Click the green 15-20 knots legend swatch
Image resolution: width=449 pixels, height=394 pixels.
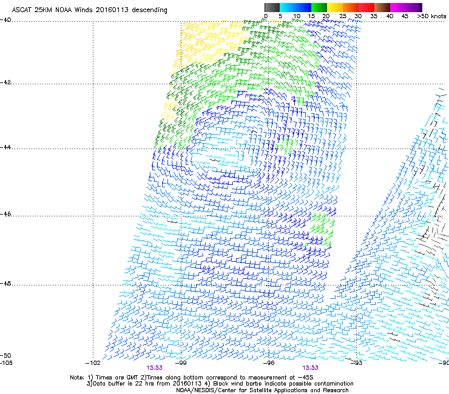pos(319,7)
